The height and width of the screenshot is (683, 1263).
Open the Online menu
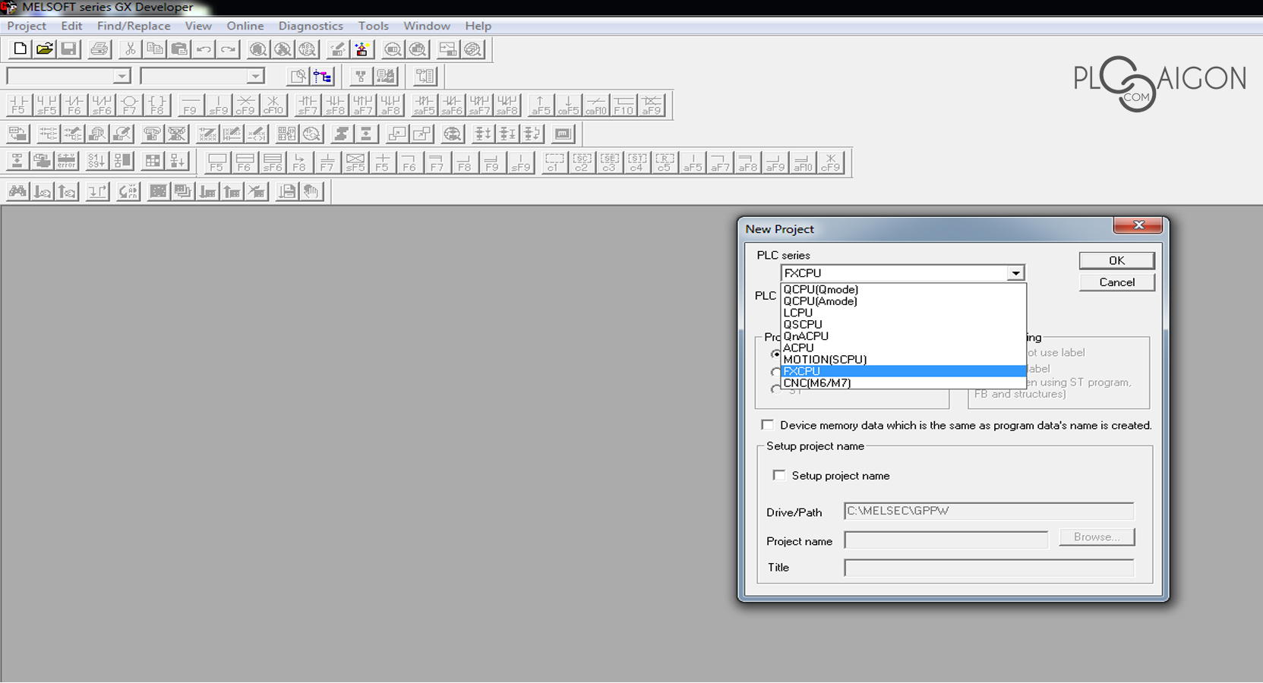coord(245,26)
